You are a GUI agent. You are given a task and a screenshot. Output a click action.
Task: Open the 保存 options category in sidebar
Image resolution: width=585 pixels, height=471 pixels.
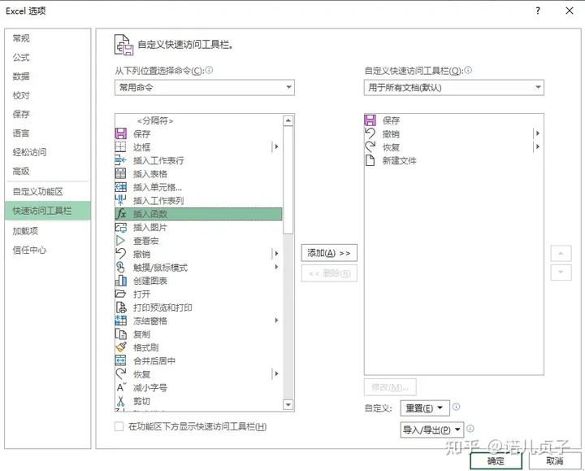pos(48,114)
